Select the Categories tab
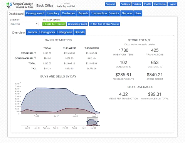Viewport: 185px width, 143px height. tap(65, 32)
